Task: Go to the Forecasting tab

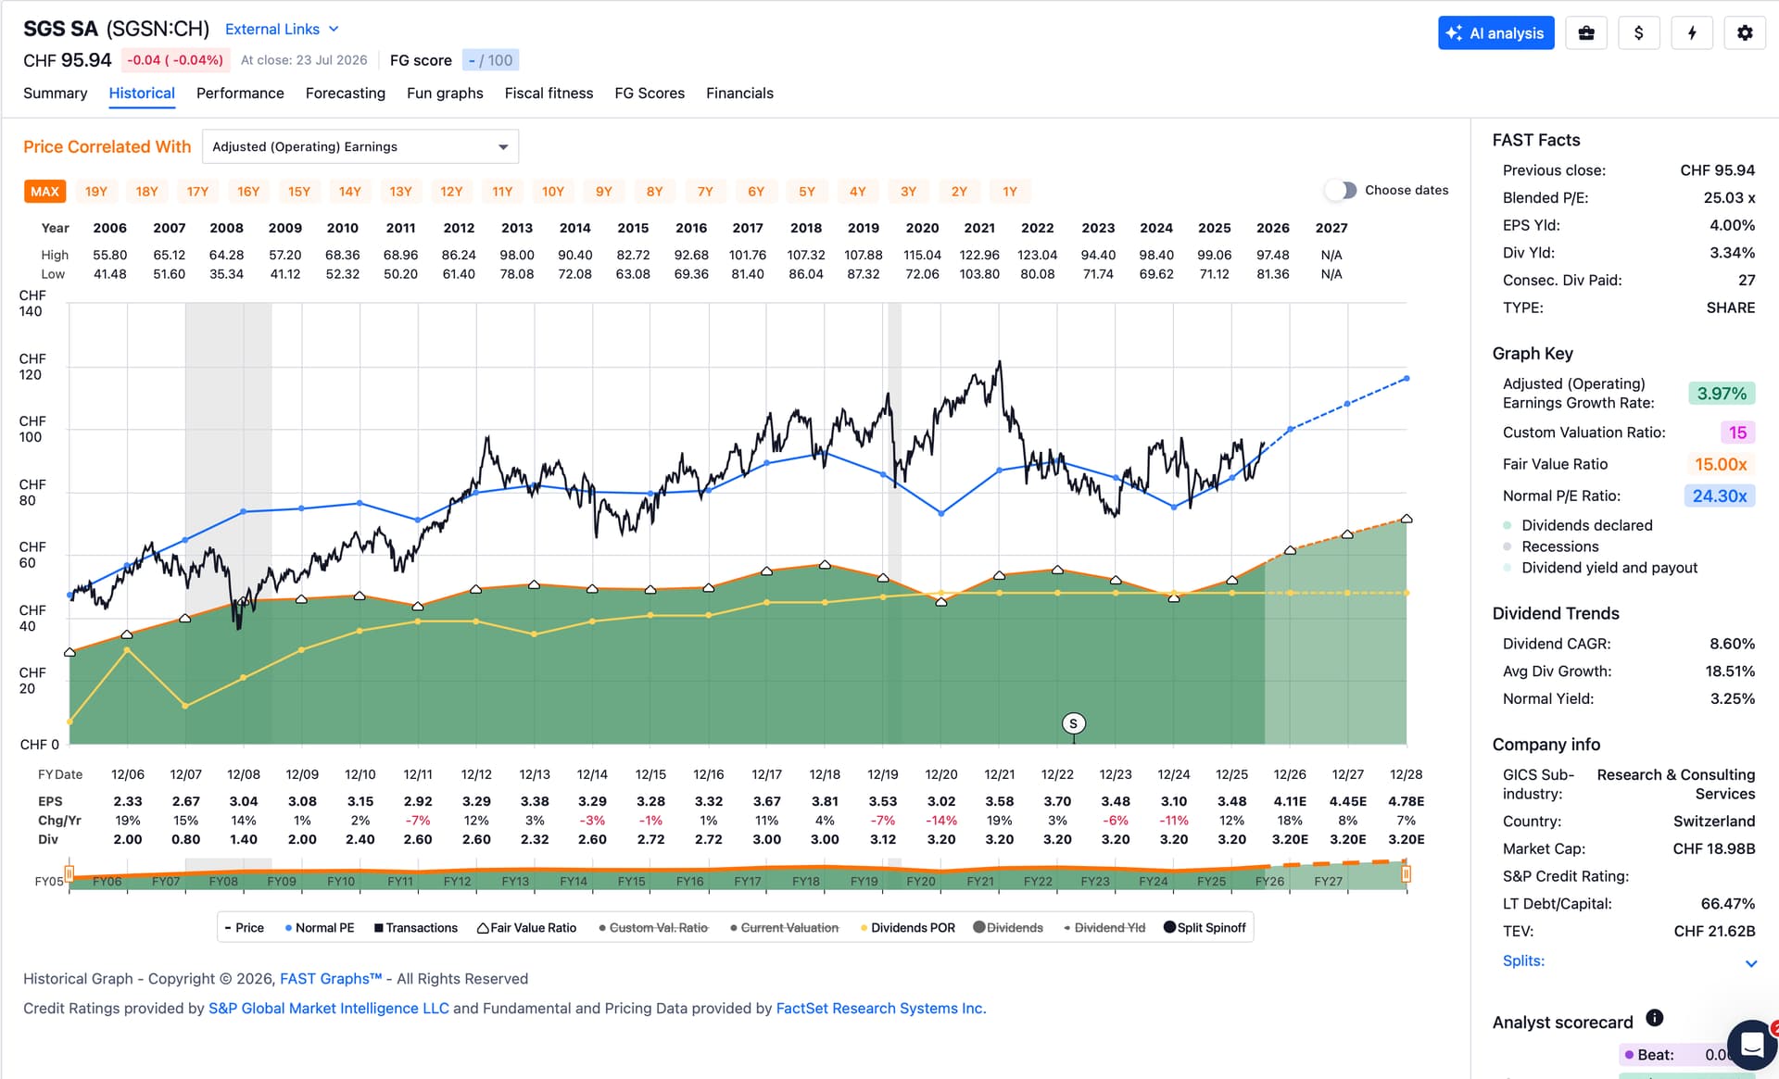Action: (346, 94)
